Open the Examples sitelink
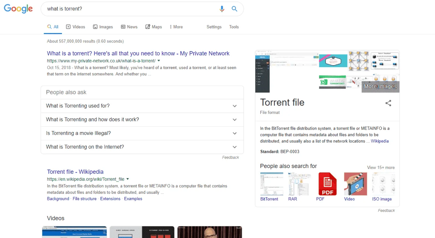435x238 pixels. [133, 199]
